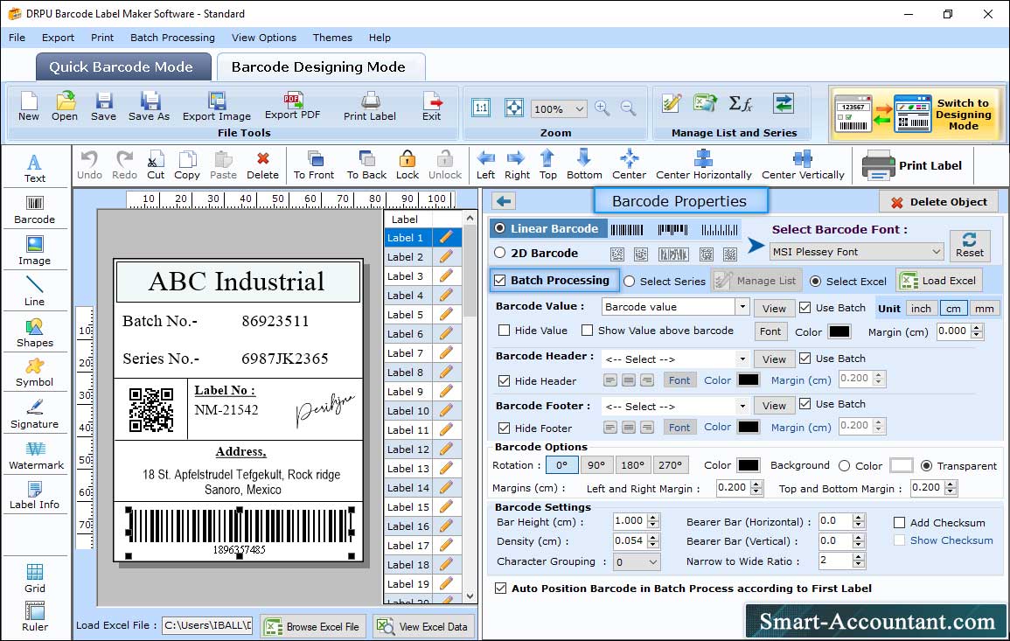Click Export Image icon
This screenshot has width=1010, height=641.
pos(217,107)
